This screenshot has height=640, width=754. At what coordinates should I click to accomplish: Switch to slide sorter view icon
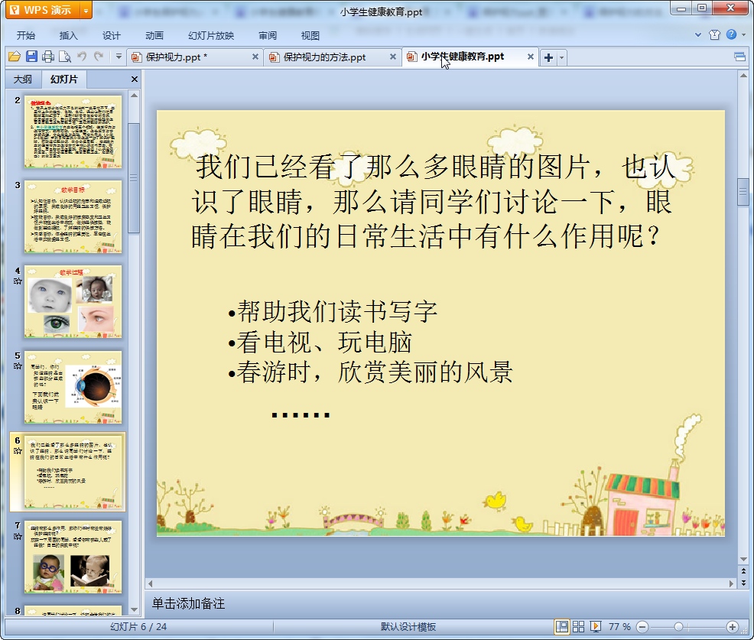pyautogui.click(x=578, y=626)
